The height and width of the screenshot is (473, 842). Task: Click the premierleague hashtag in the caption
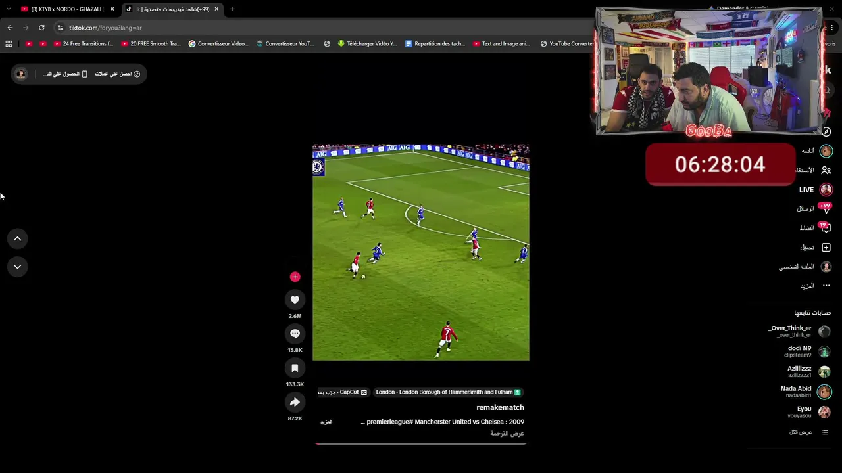click(389, 422)
